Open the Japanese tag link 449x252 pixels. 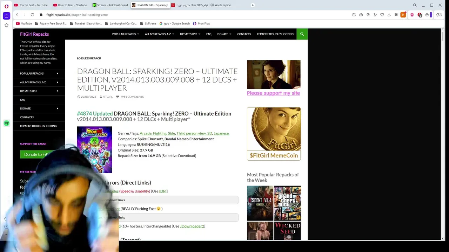click(x=221, y=133)
